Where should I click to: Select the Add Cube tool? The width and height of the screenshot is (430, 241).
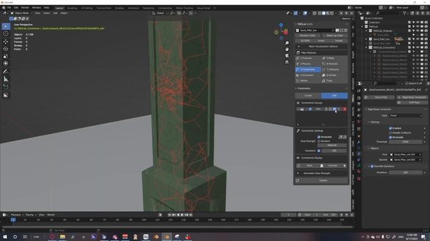5,88
